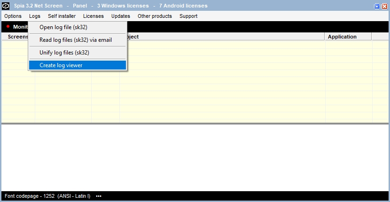390x202 pixels.
Task: Choose Unify log files (sk32)
Action: [78, 53]
